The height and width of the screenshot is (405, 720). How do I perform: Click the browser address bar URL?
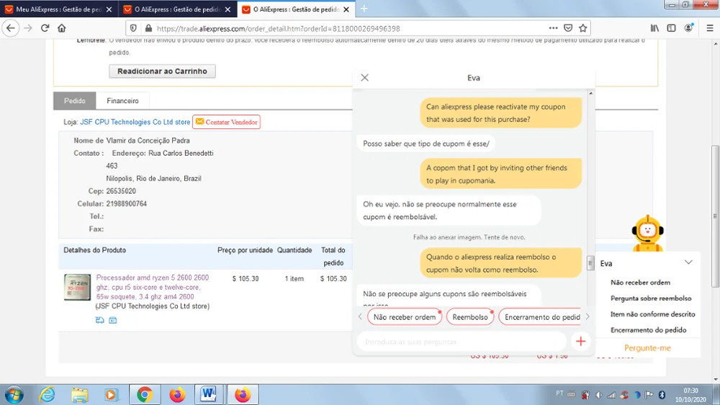tap(278, 29)
